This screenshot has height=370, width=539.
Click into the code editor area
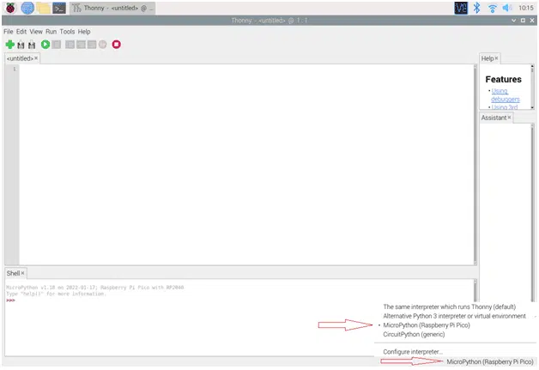pos(246,164)
